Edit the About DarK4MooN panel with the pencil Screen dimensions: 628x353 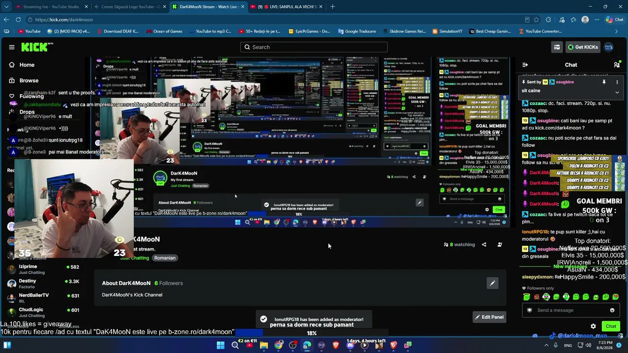(492, 283)
